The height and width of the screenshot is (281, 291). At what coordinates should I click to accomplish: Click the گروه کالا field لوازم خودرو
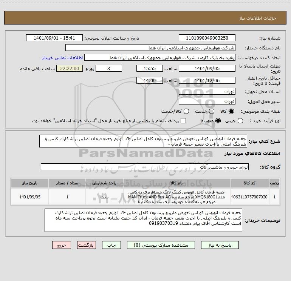(x=145, y=167)
